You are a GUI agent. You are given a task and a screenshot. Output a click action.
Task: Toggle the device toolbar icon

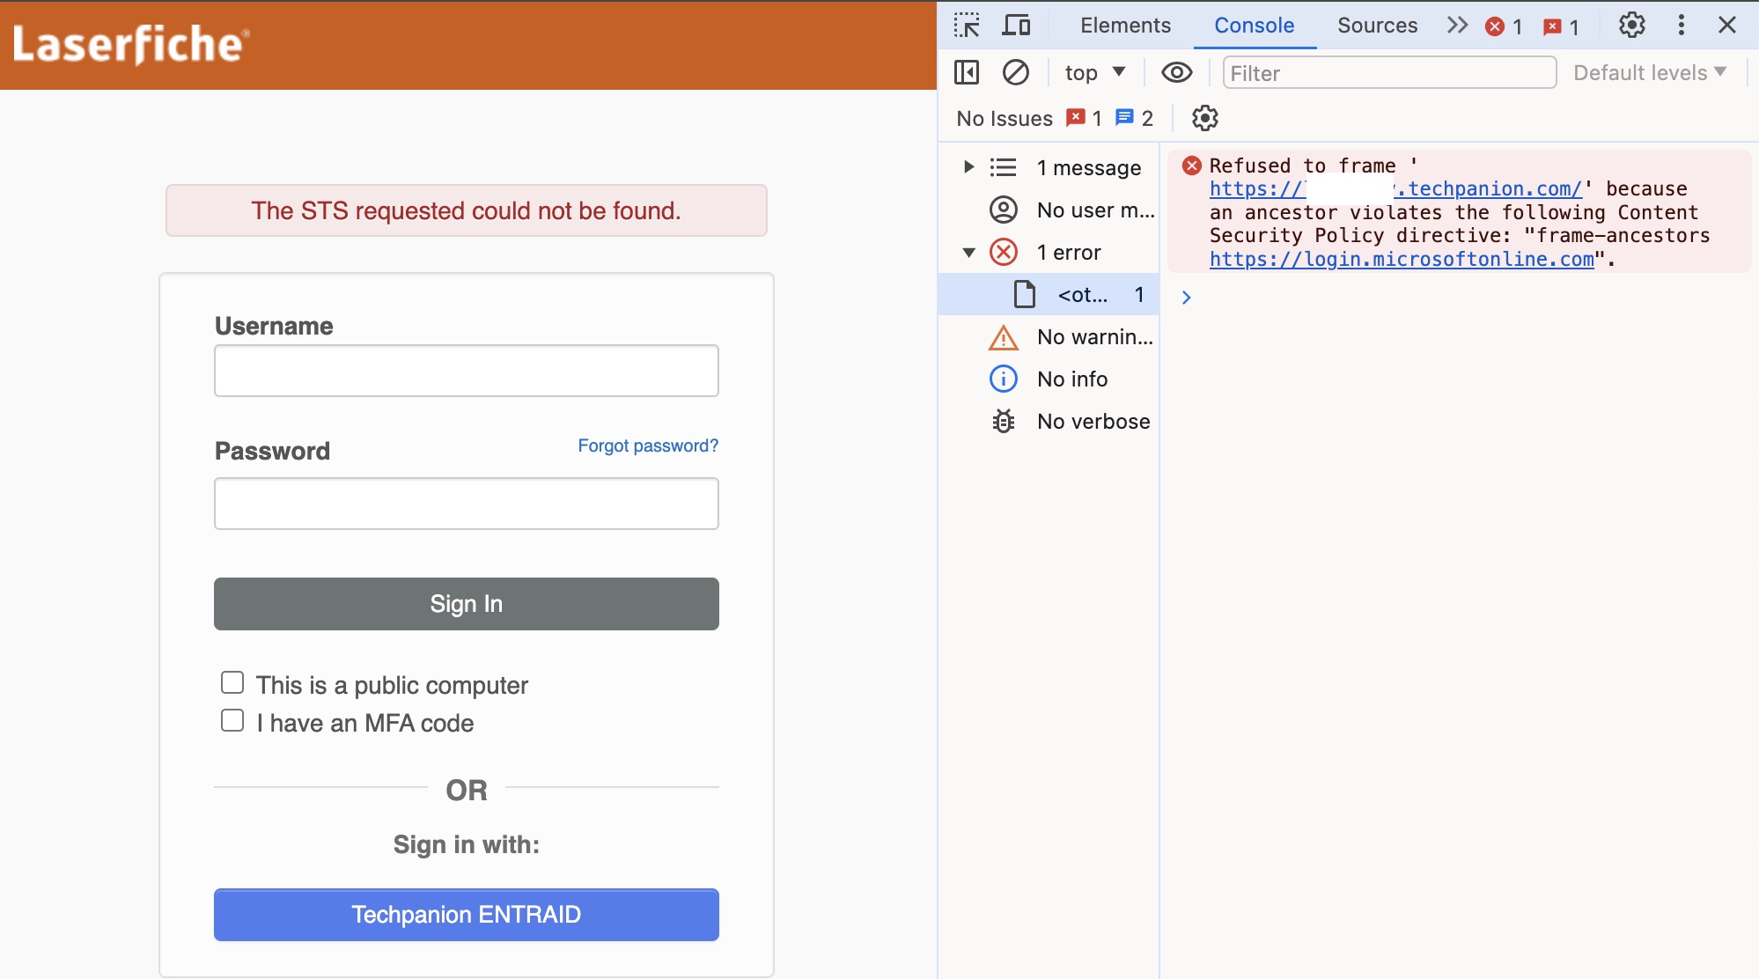click(x=1016, y=26)
